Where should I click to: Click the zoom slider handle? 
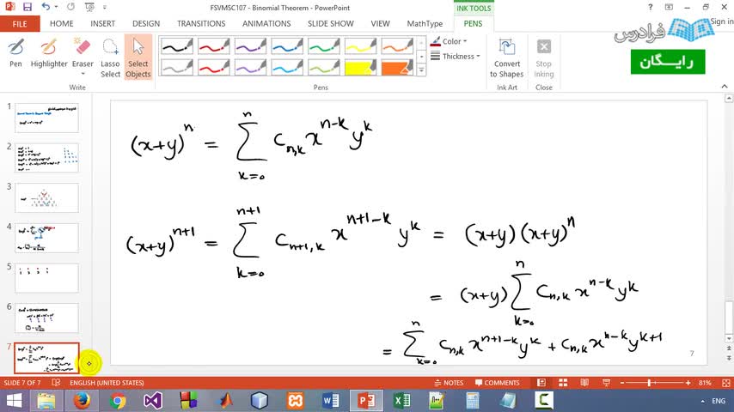[649, 383]
